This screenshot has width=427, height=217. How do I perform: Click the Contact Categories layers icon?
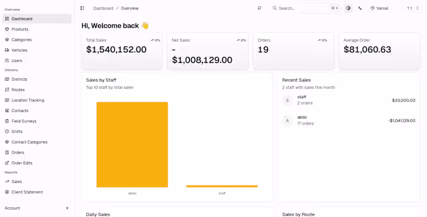(7, 142)
